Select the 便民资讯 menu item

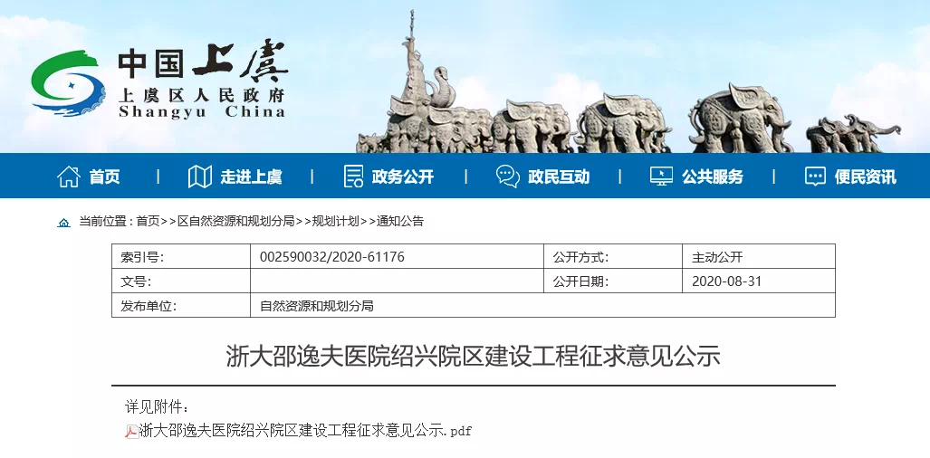pyautogui.click(x=866, y=177)
